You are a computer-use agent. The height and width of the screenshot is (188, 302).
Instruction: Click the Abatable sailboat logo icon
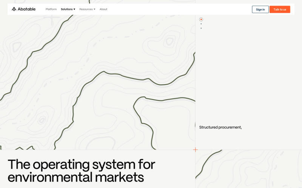[x=14, y=9]
